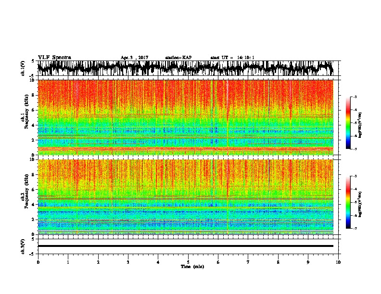Screen dimensions: 381x294
Task: Click the time axis tick label "8"
Action: click(278, 262)
